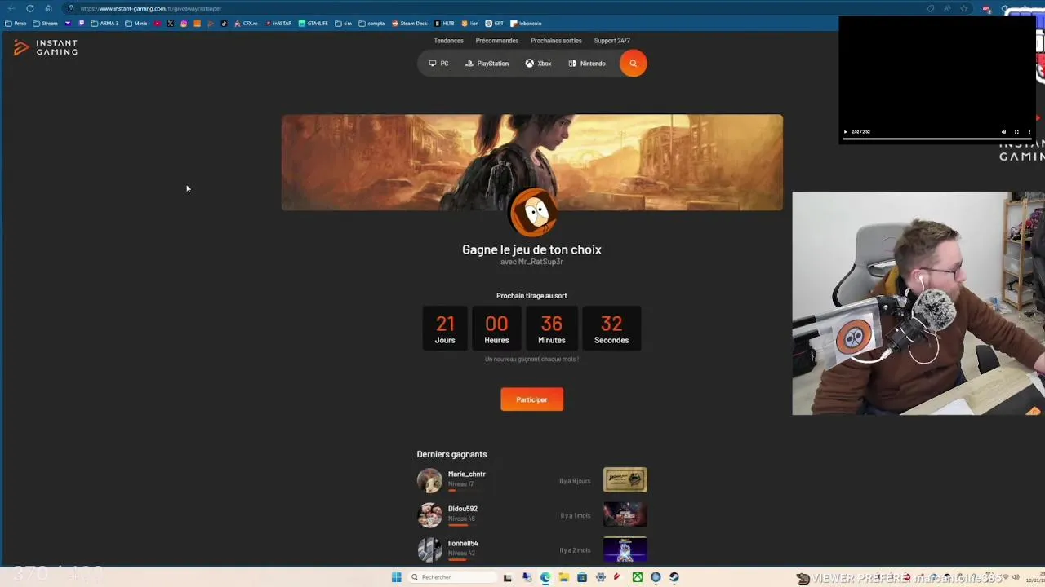This screenshot has width=1045, height=587.
Task: Enter fullscreen in the overlay video player
Action: (1016, 132)
